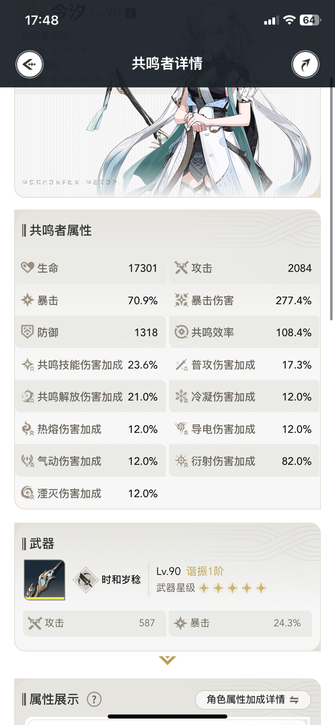This screenshot has height=725, width=335.
Task: Click the snowflake icon for 冷凝伤害加成
Action: point(181,396)
